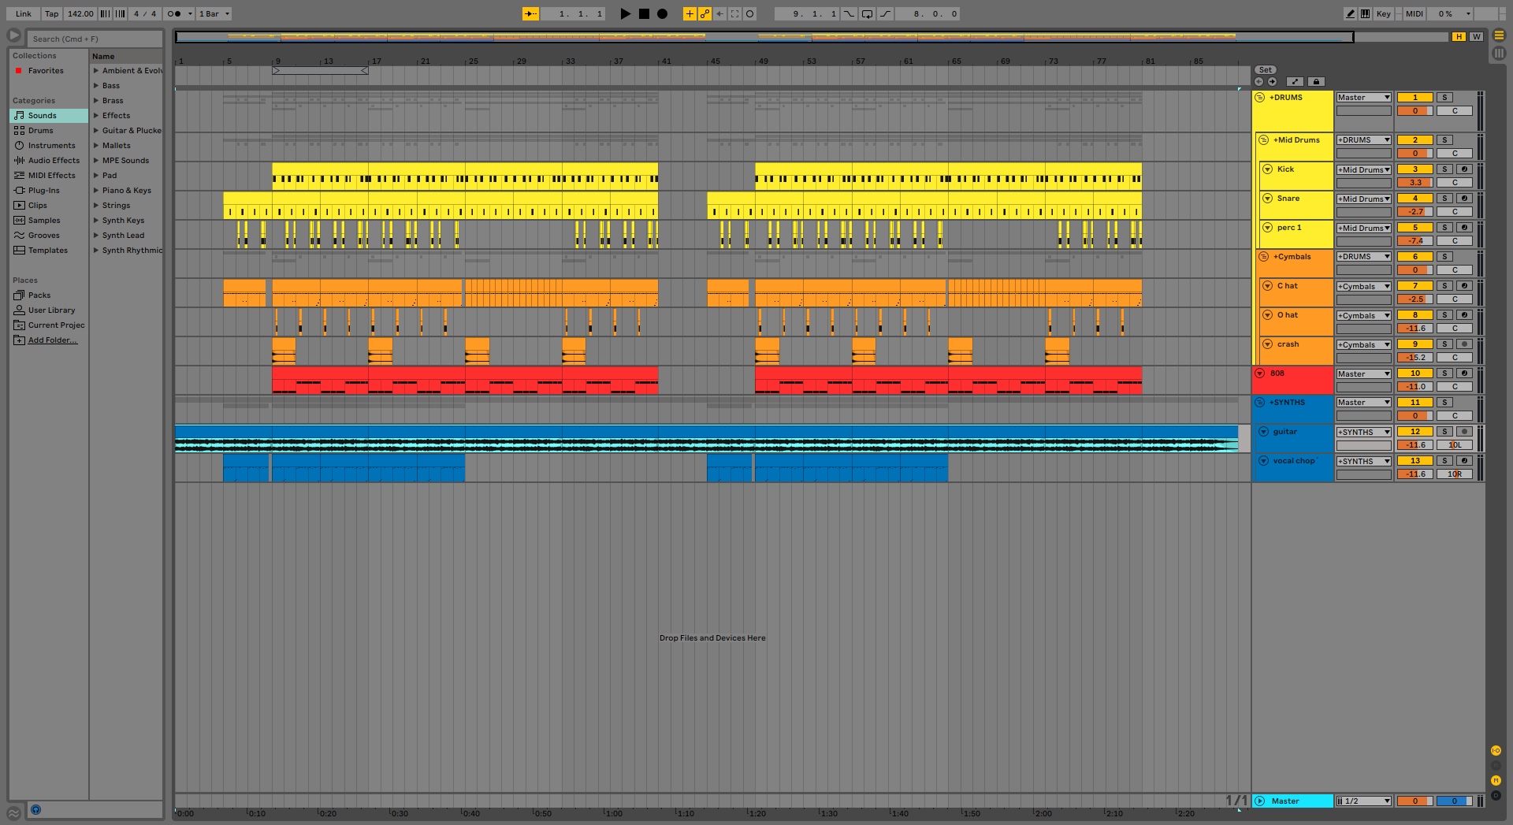Start playback with the Play button
1513x825 pixels.
click(625, 13)
